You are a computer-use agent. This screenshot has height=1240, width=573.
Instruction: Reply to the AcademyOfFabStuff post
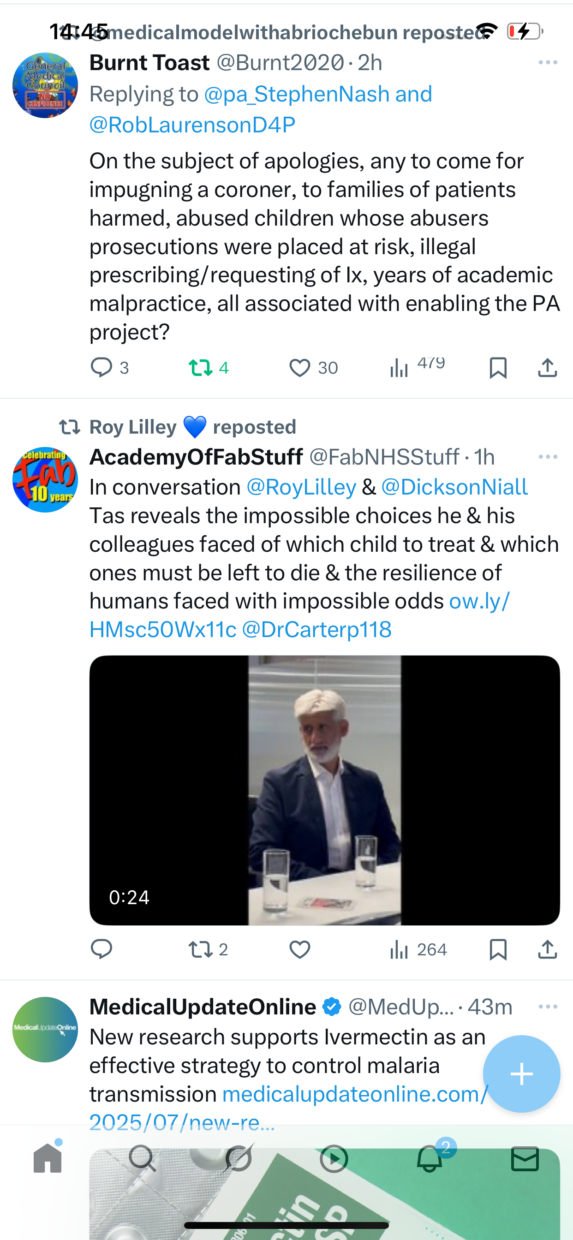click(x=101, y=949)
